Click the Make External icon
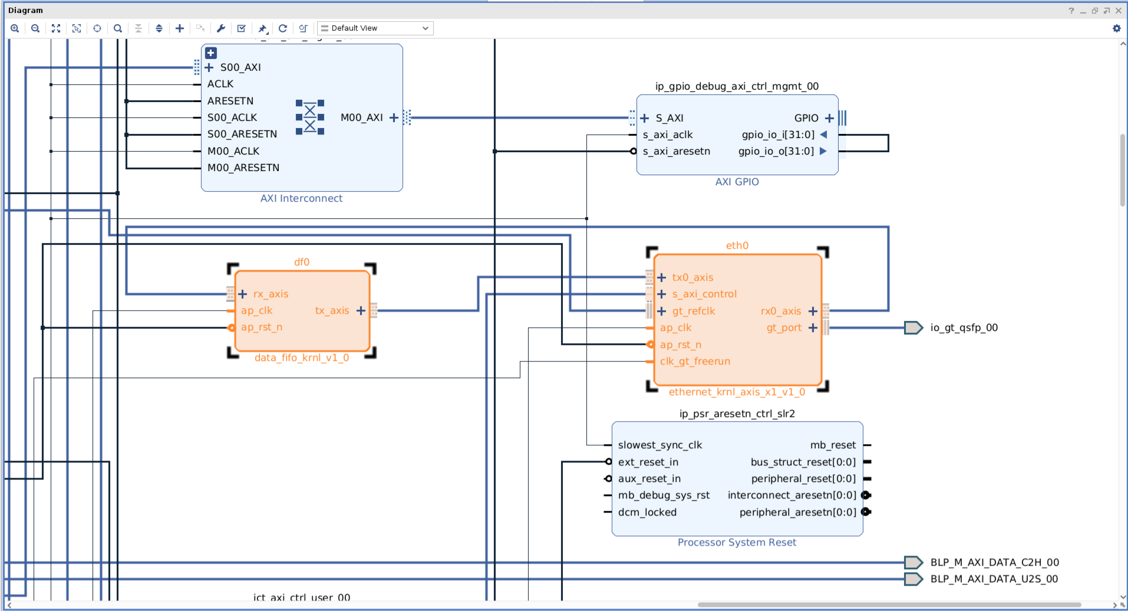This screenshot has width=1128, height=611. tap(200, 28)
